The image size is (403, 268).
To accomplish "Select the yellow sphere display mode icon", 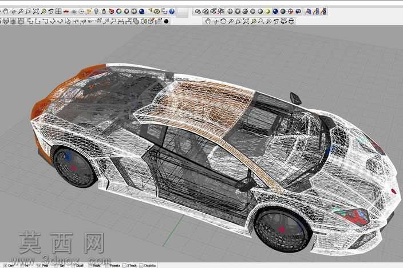I will [x=268, y=11].
